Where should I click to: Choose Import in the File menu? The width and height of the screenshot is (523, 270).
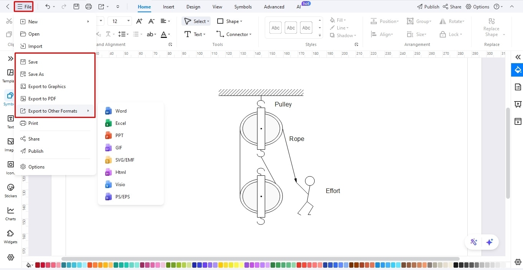55,46
